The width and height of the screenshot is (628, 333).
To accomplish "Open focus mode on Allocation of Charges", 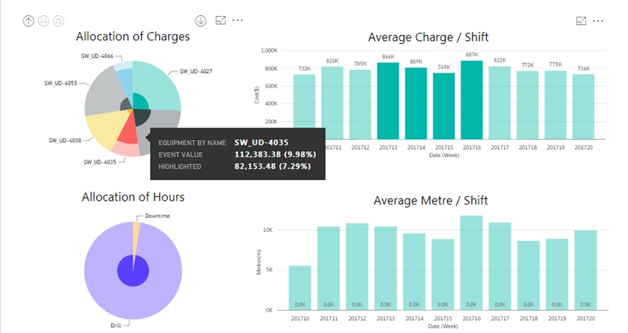I will (x=221, y=21).
